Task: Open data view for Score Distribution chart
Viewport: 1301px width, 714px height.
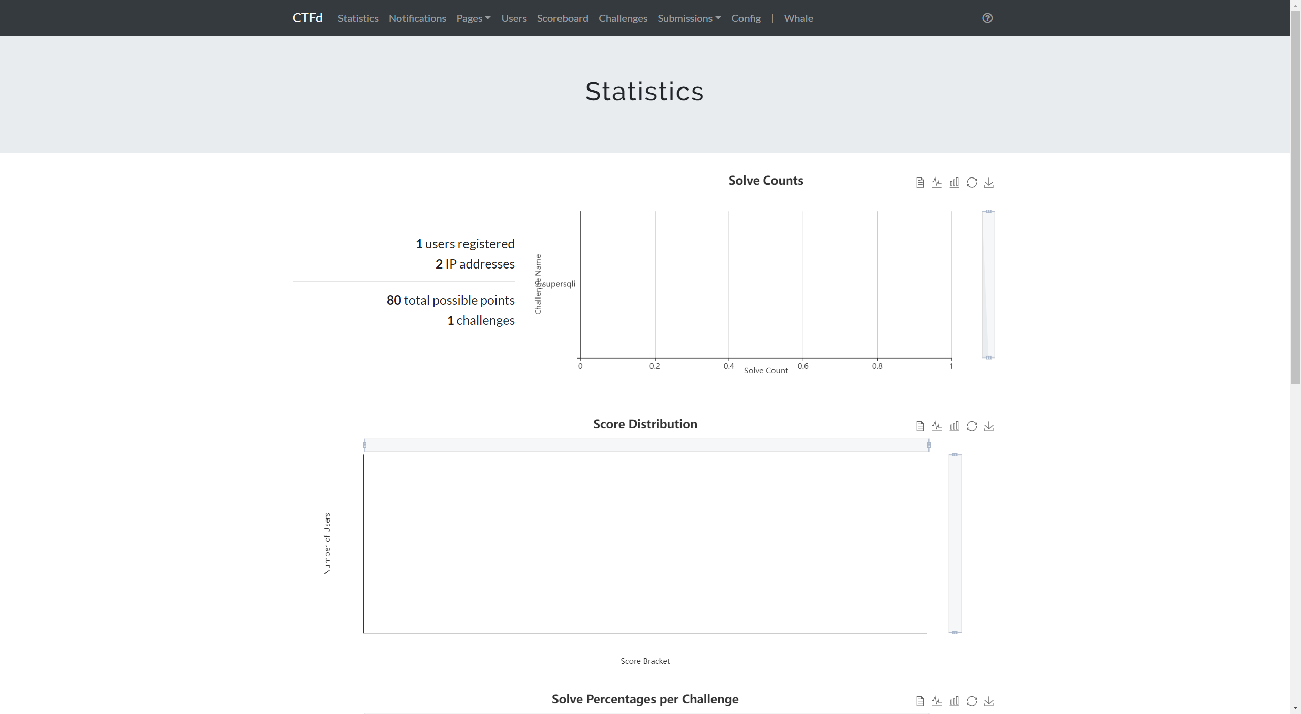Action: coord(920,426)
